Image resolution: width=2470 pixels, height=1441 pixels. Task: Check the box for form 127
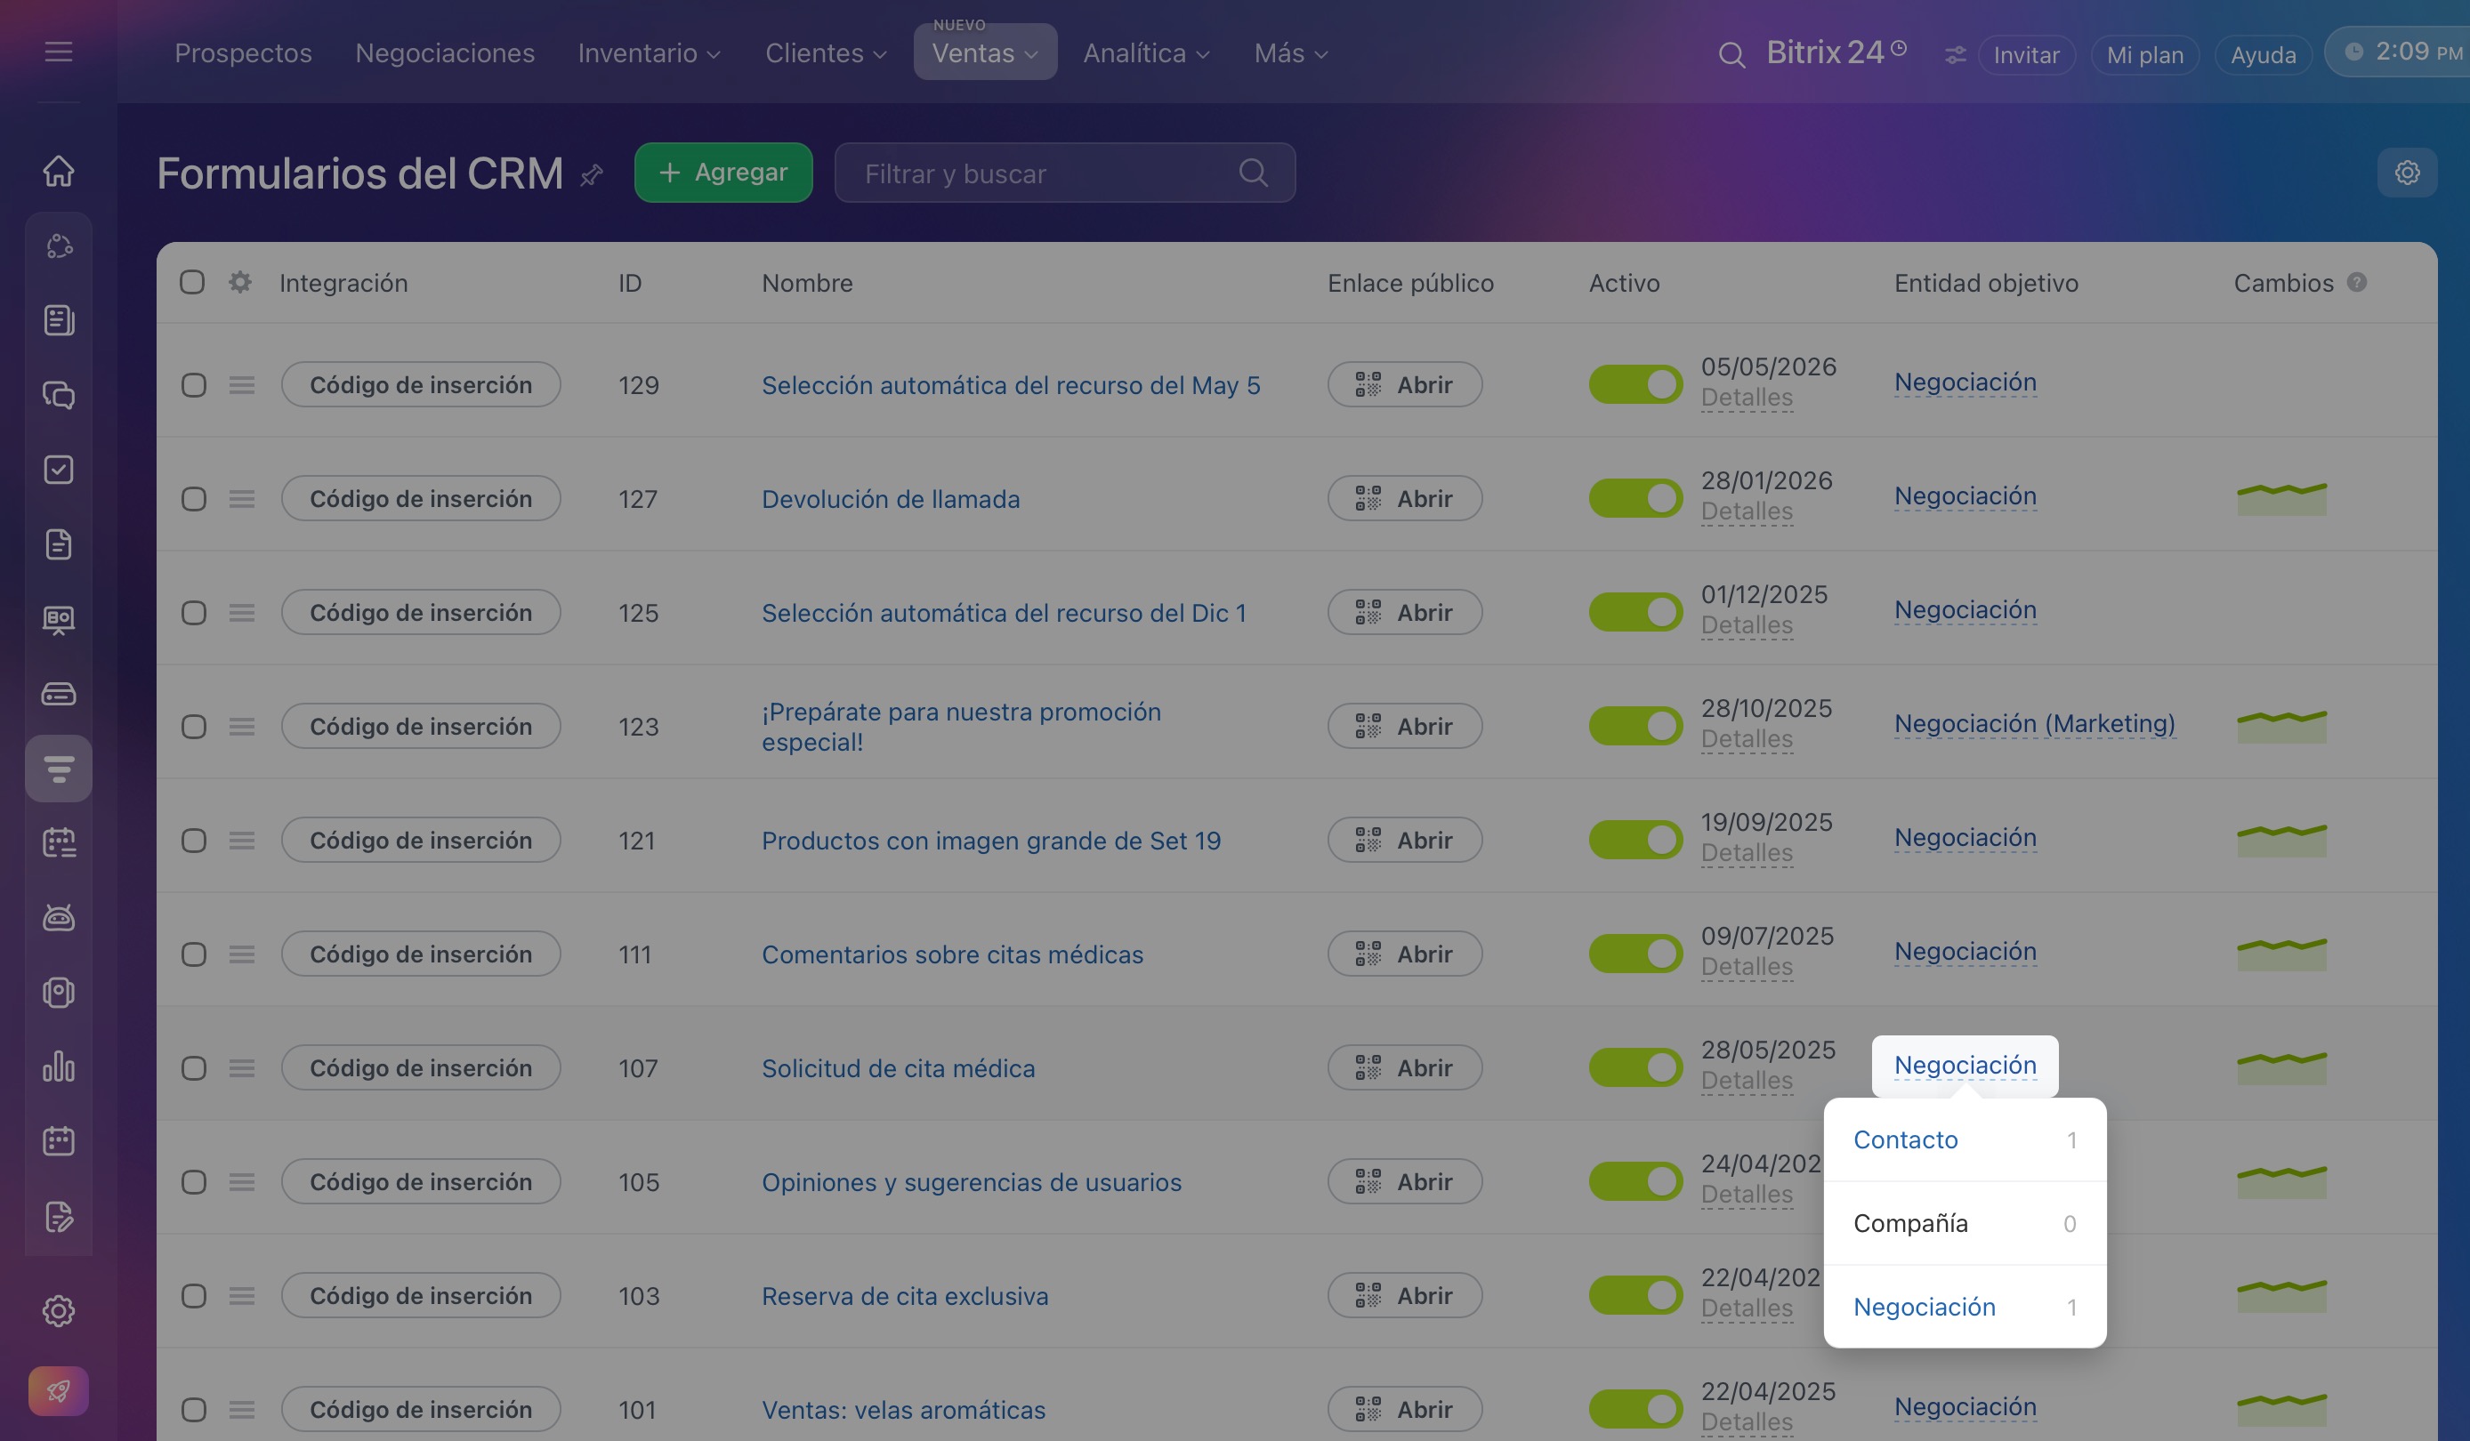click(194, 499)
